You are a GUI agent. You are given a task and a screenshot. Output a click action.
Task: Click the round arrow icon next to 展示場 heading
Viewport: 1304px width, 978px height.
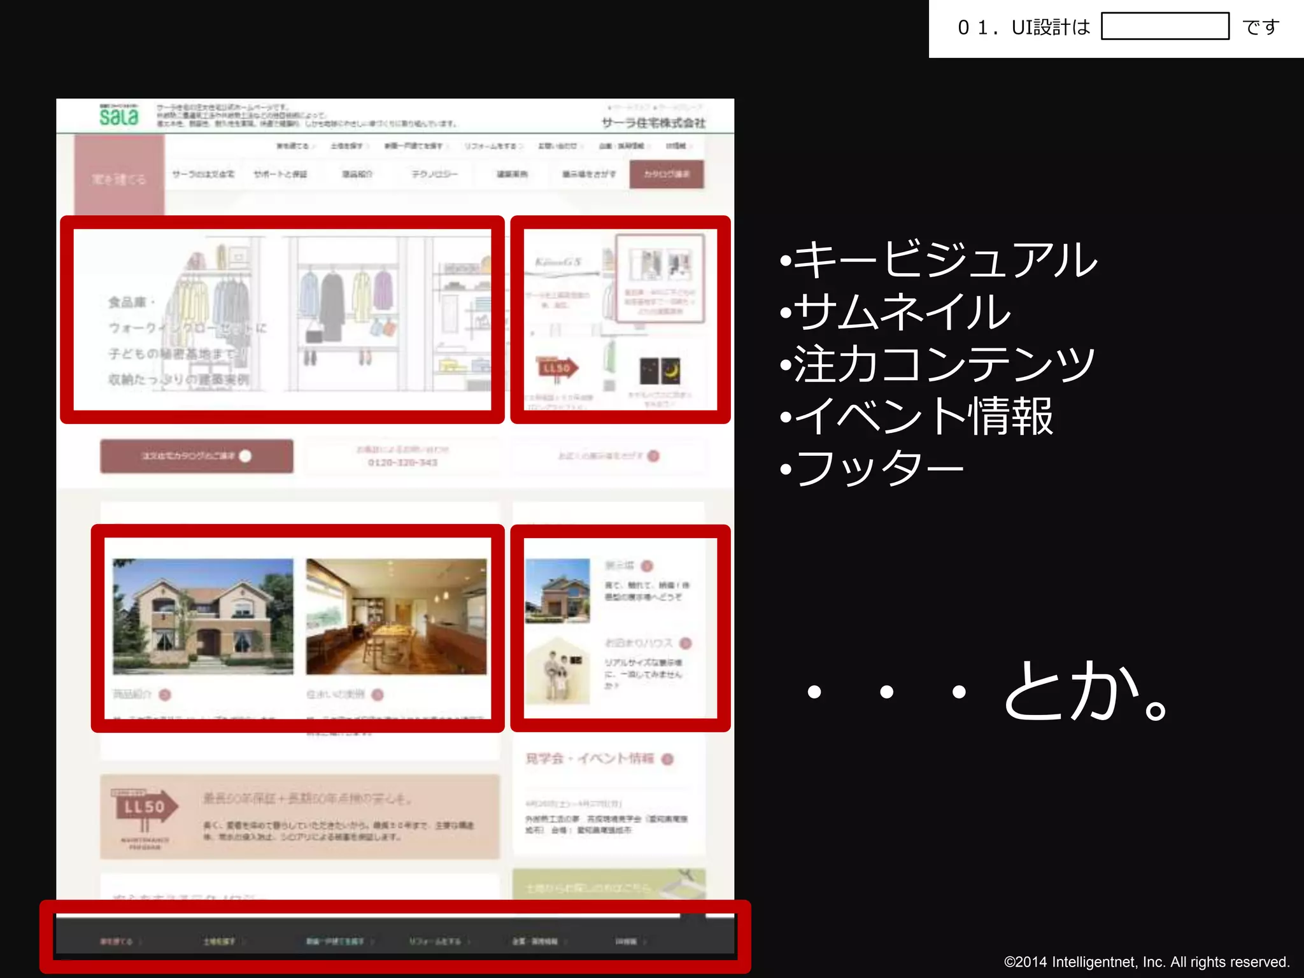[648, 565]
